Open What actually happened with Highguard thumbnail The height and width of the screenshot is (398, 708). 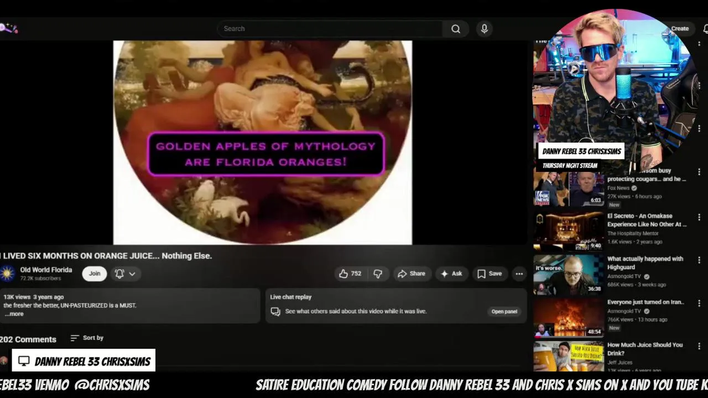tap(569, 275)
